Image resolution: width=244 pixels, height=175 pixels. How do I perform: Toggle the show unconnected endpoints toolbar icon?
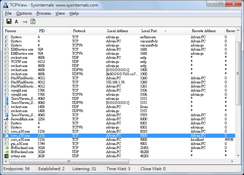pyautogui.click(x=25, y=22)
